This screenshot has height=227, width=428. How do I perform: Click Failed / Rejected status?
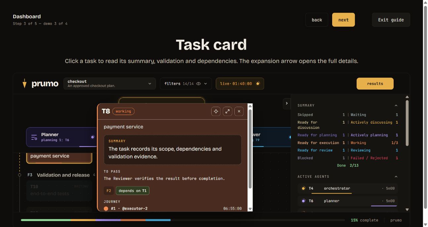tap(374, 158)
